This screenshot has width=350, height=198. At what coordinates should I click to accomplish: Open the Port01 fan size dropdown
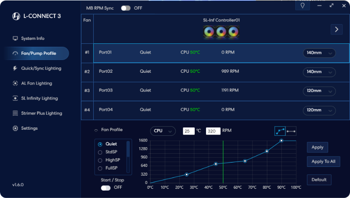point(319,53)
